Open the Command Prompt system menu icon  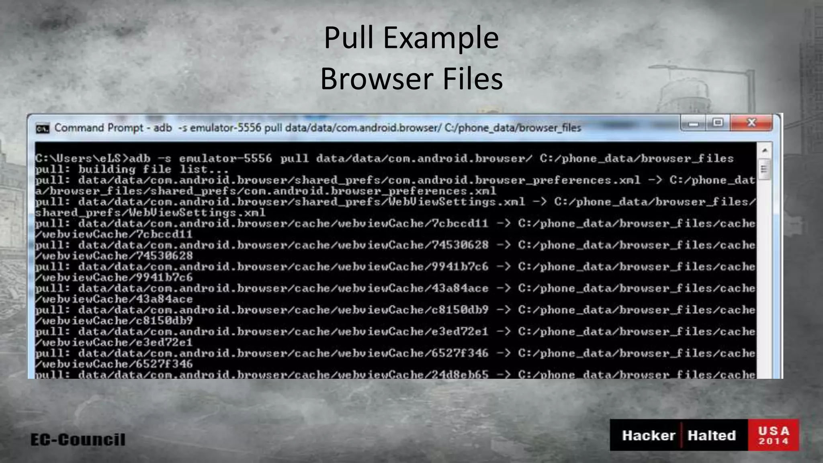coord(42,128)
